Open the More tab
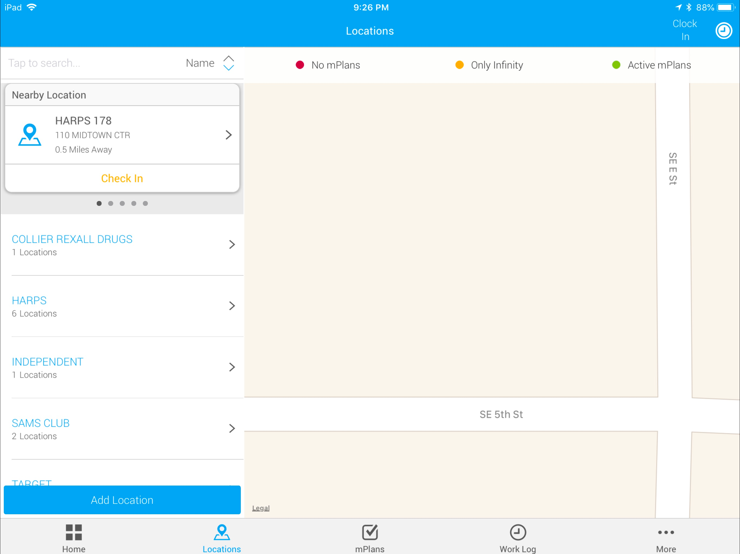The image size is (740, 554). tap(666, 538)
